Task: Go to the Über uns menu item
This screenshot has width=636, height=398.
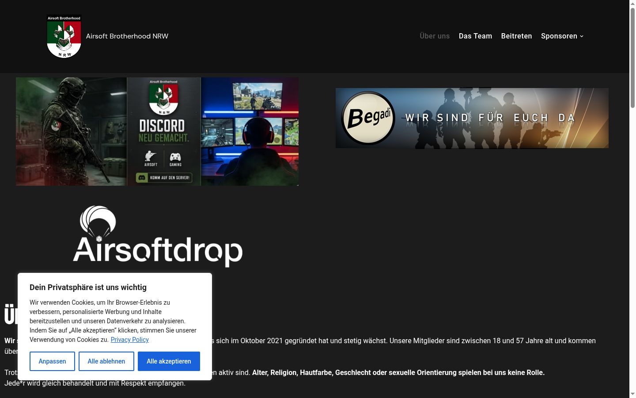Action: [x=435, y=36]
